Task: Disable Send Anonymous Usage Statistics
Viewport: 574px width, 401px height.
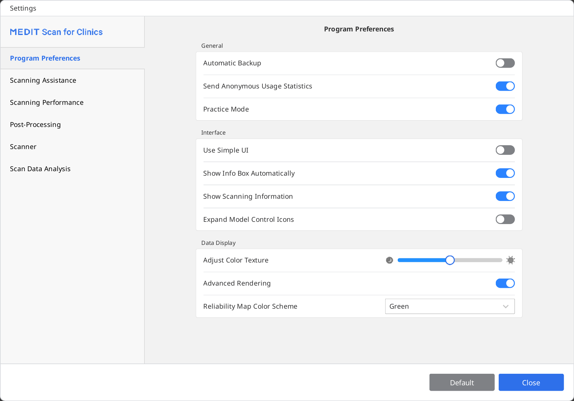Action: click(x=505, y=86)
